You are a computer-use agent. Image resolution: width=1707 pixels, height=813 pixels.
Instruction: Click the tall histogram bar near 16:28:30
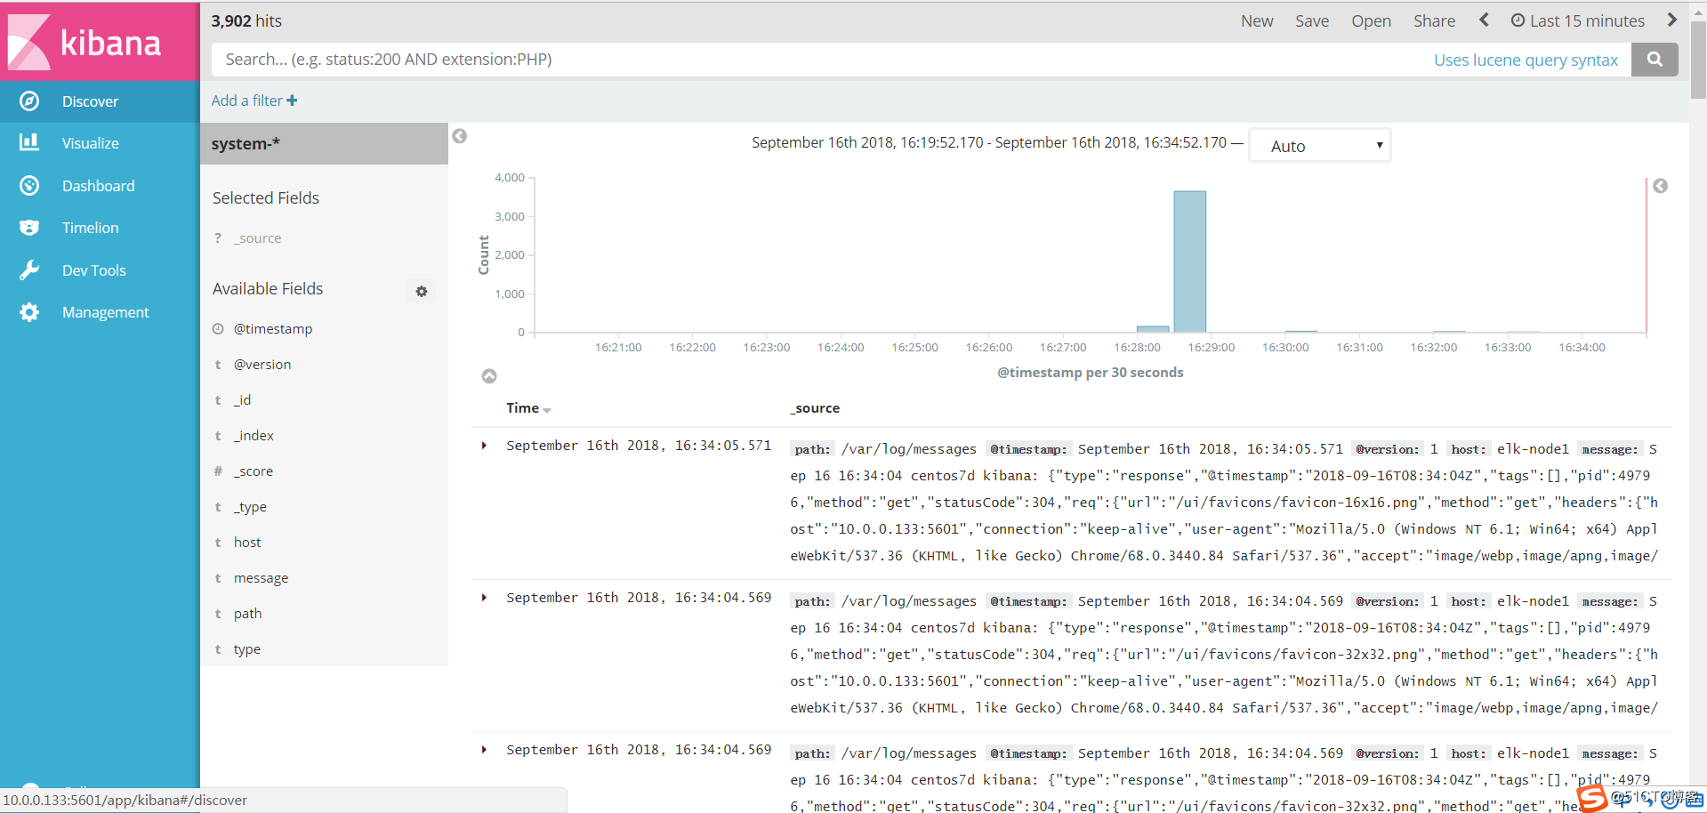1189,262
